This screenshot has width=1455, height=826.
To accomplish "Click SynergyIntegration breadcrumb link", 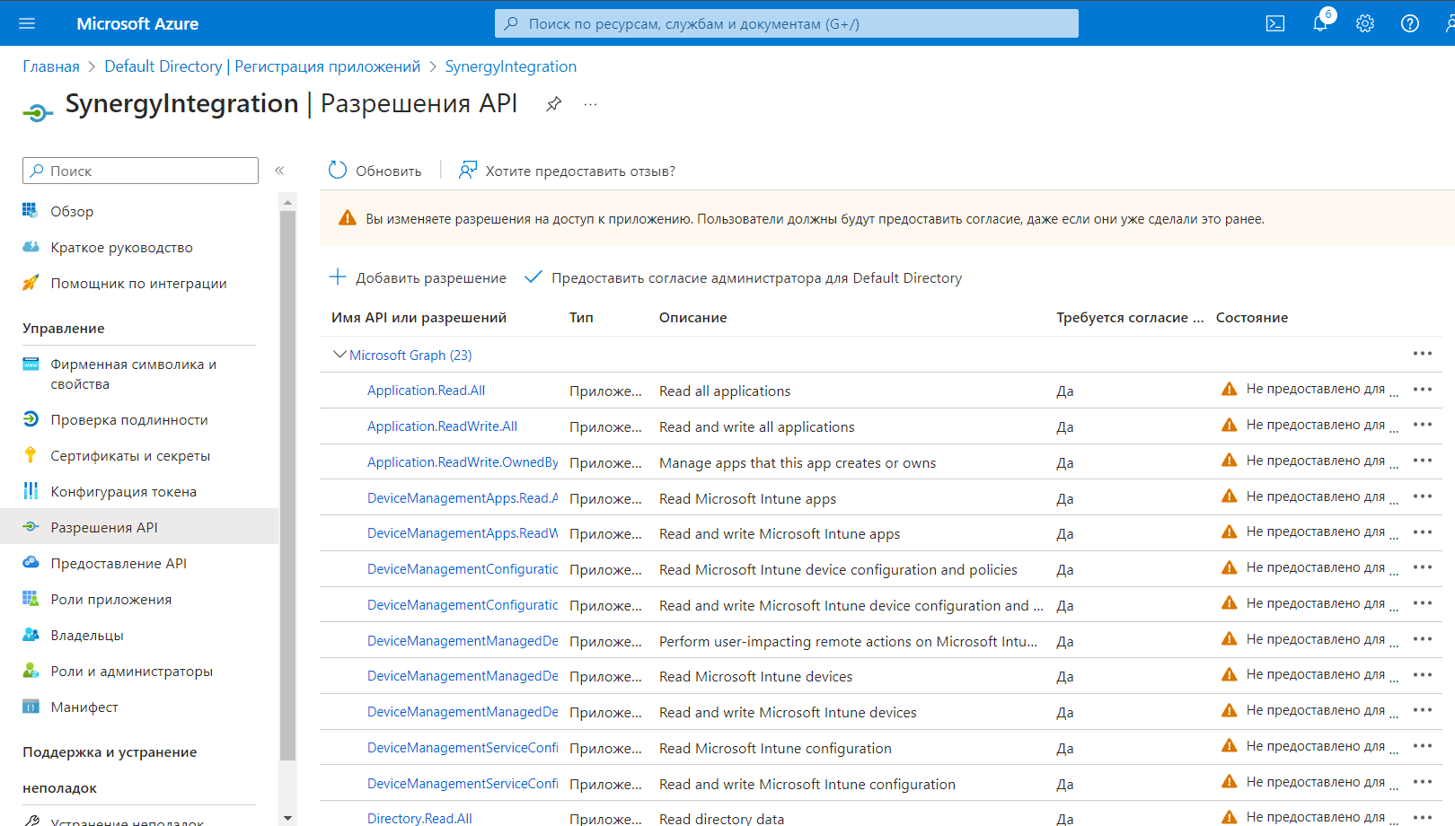I will pos(511,66).
